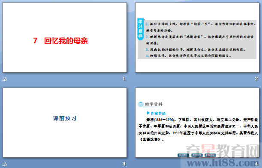Click the leftmost teal button at slide 4's bottom

(x=183, y=155)
